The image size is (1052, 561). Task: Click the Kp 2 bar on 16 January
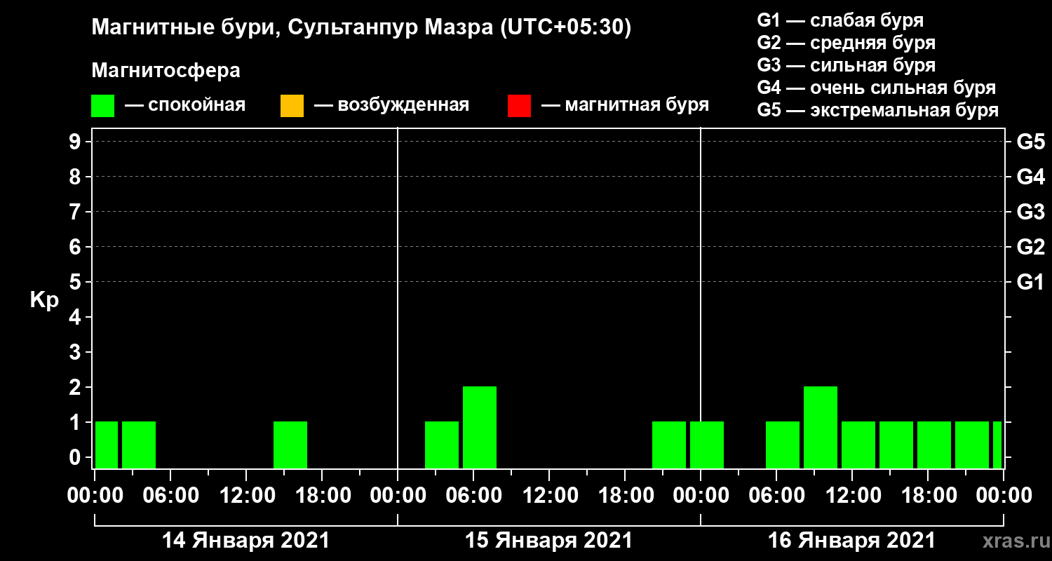pyautogui.click(x=821, y=427)
